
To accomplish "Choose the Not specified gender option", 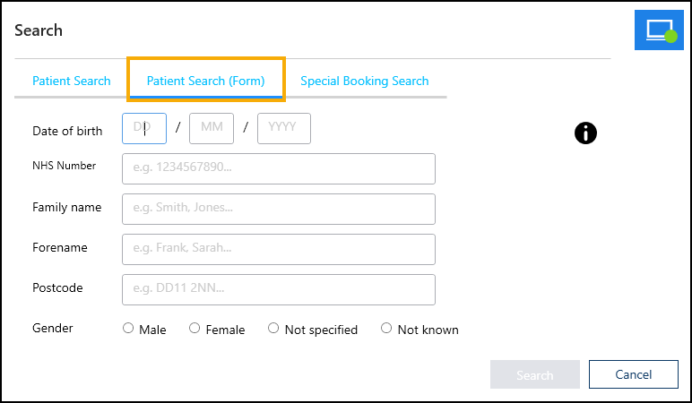I will point(273,329).
